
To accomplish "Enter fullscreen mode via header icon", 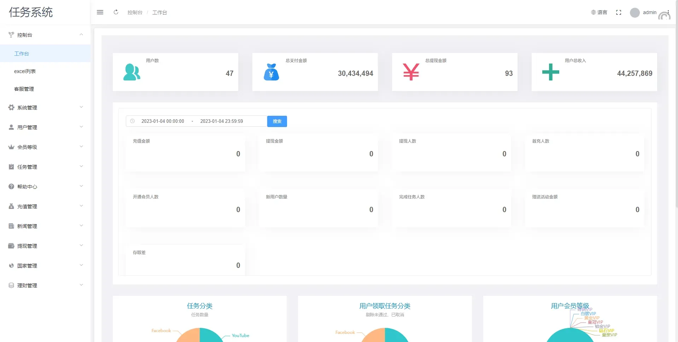I will click(619, 12).
